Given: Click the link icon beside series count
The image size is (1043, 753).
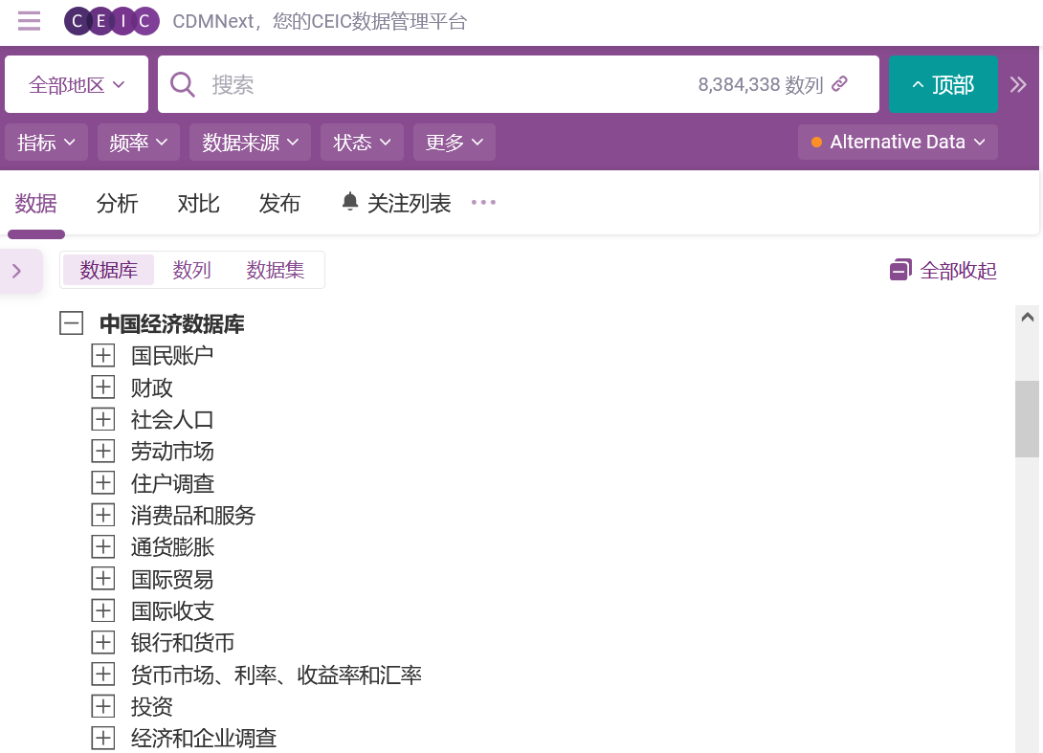Looking at the screenshot, I should tap(840, 84).
